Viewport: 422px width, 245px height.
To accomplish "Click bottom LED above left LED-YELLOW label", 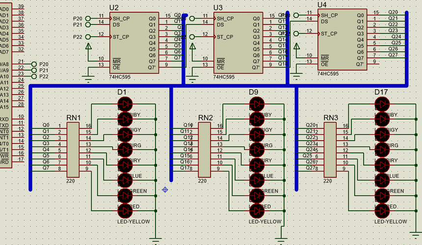I will [x=124, y=211].
